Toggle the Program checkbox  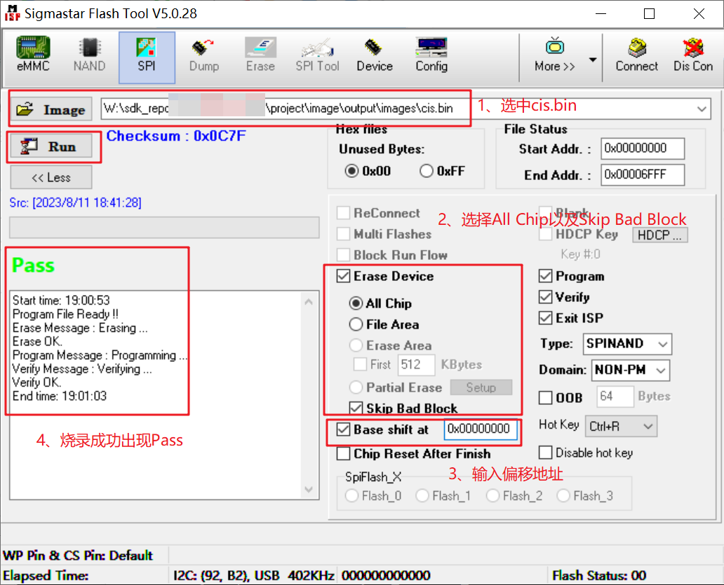click(545, 276)
